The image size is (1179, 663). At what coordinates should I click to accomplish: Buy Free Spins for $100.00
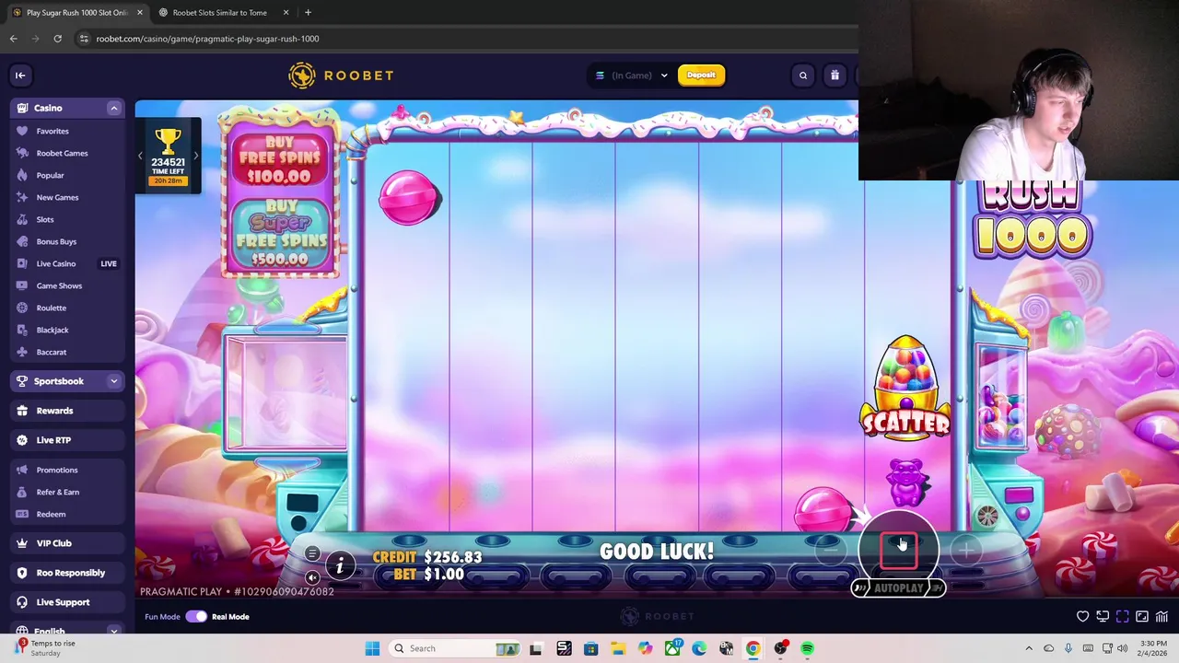pos(280,160)
